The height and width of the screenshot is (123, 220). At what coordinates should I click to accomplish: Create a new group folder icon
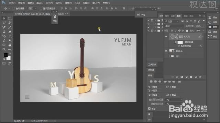tap(191, 77)
